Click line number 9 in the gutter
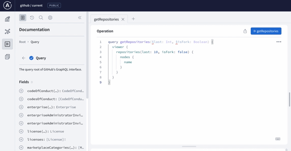 coord(100,82)
